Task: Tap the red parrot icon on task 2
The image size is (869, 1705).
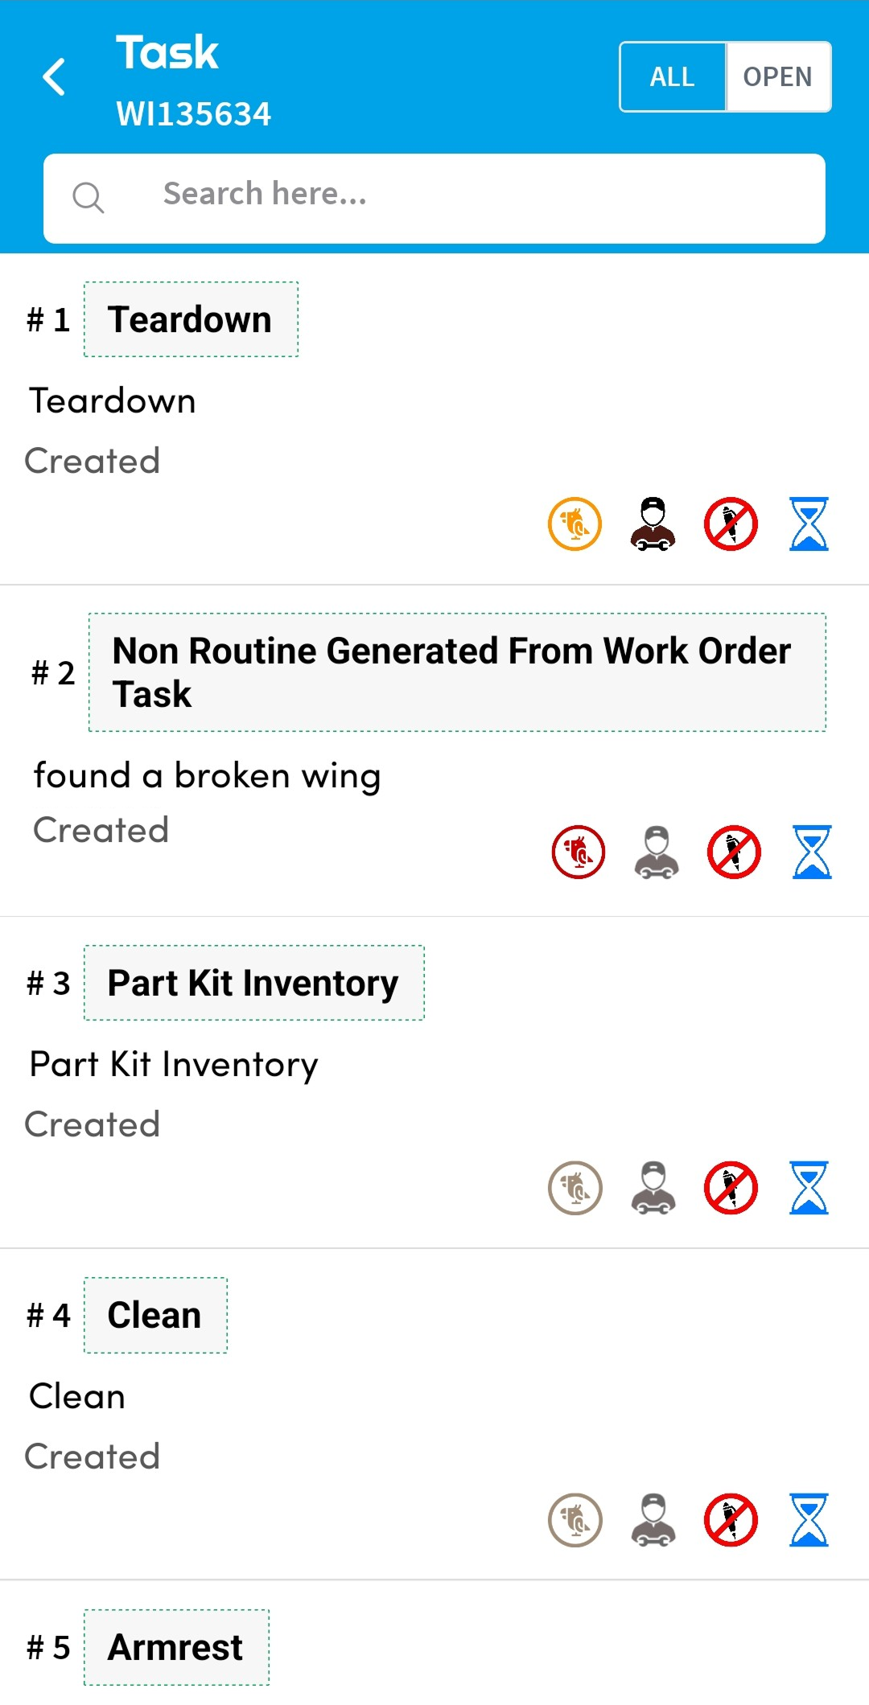Action: (578, 852)
